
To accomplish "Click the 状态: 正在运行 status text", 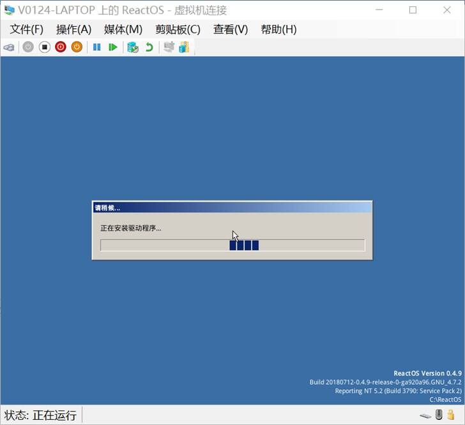I will pos(40,415).
